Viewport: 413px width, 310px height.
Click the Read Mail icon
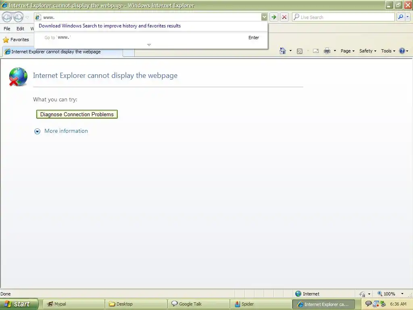point(316,51)
